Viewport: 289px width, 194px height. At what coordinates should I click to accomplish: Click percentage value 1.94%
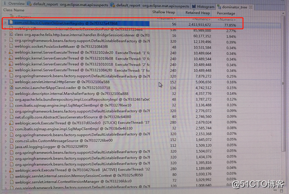(231, 37)
